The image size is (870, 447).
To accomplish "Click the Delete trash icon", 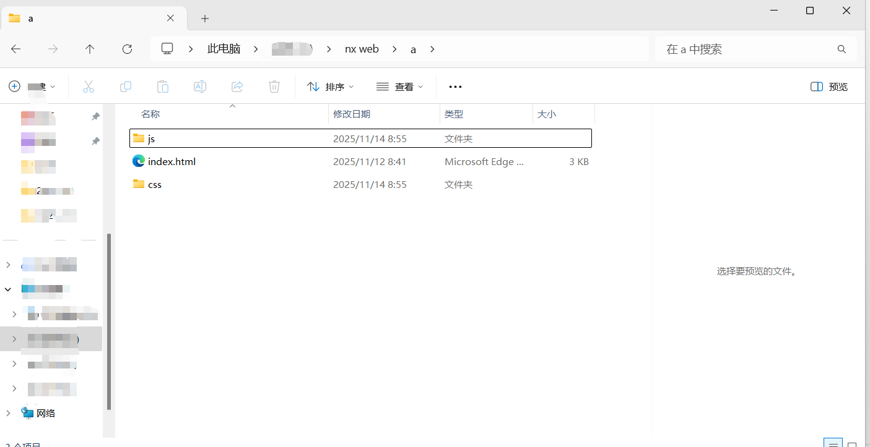I will pyautogui.click(x=274, y=87).
